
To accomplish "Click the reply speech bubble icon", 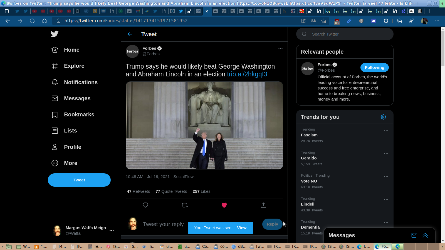I will pyautogui.click(x=145, y=205).
